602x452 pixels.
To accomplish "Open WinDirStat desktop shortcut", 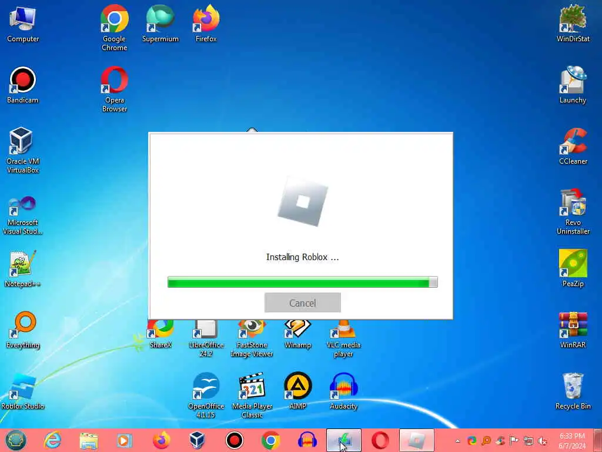I will pos(573,24).
